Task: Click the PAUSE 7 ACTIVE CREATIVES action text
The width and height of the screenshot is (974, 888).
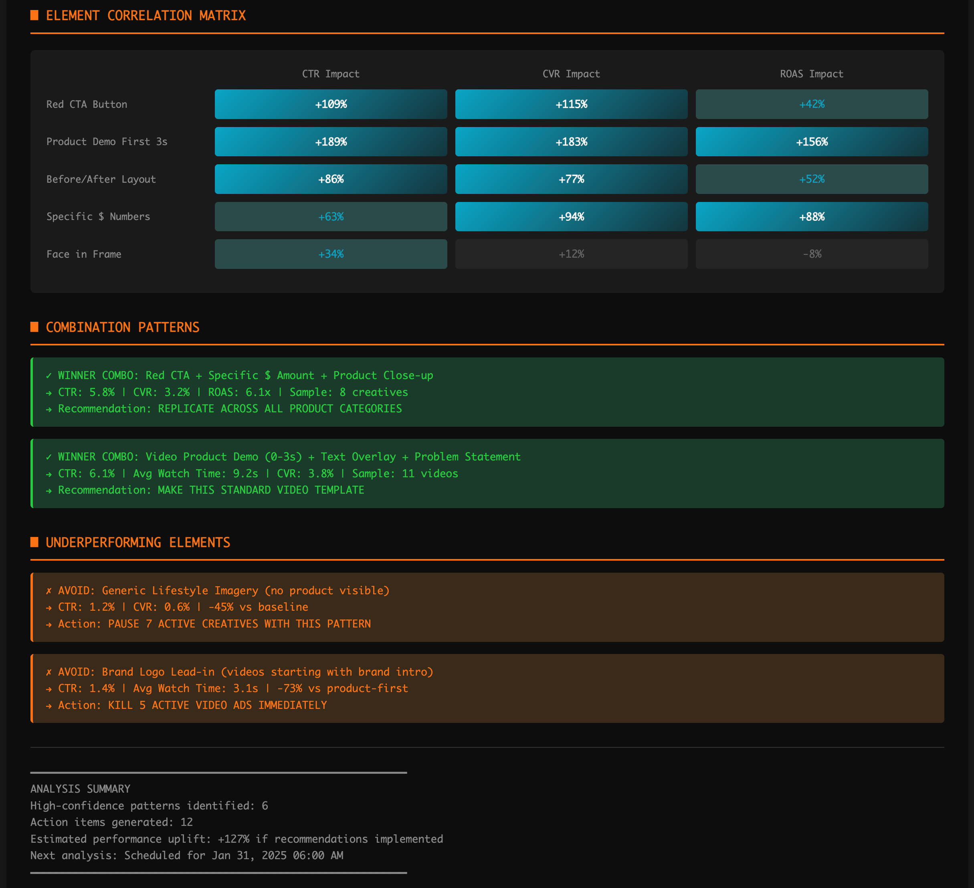Action: tap(214, 624)
